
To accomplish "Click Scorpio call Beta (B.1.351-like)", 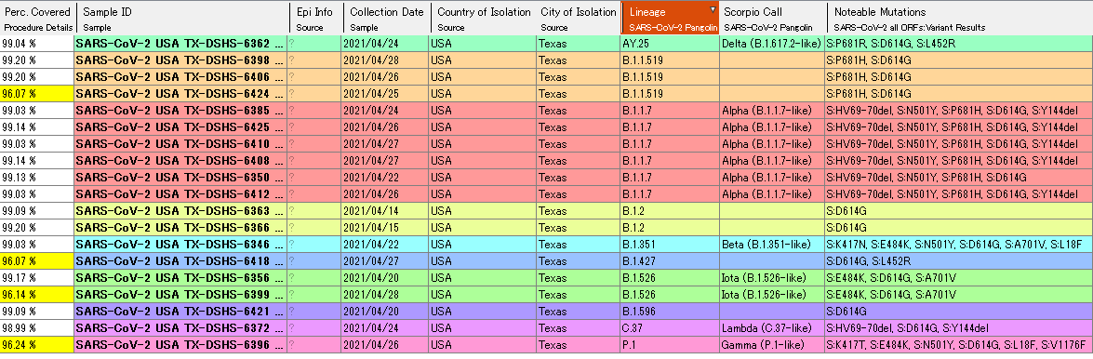I will pyautogui.click(x=772, y=244).
